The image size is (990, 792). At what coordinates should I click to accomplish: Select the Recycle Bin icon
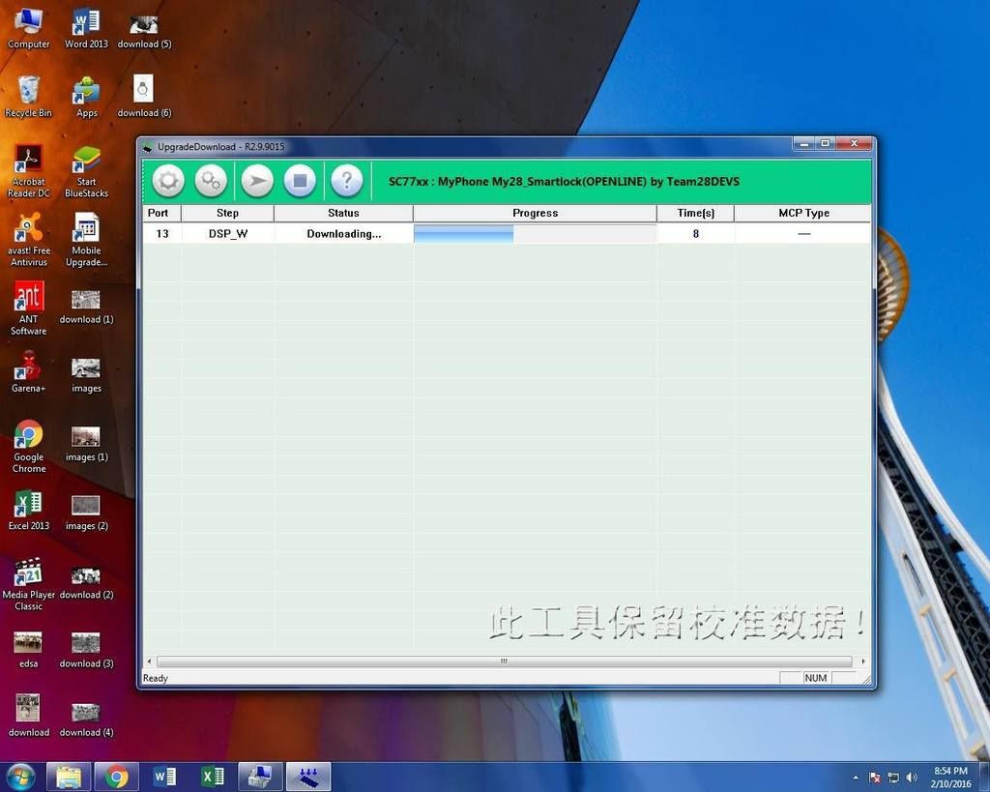(x=29, y=97)
